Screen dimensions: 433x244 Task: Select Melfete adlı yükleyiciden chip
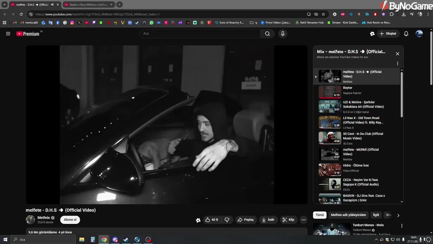tap(348, 215)
